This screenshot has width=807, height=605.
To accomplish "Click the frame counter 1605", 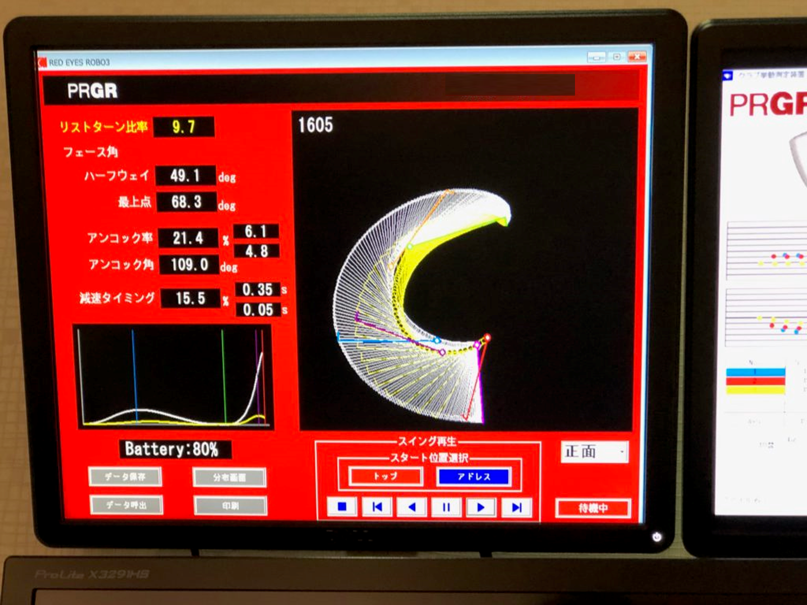I will pyautogui.click(x=316, y=125).
